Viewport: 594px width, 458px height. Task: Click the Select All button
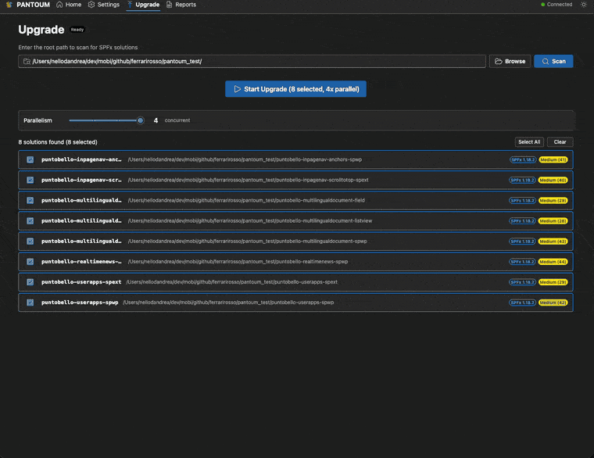pyautogui.click(x=529, y=142)
